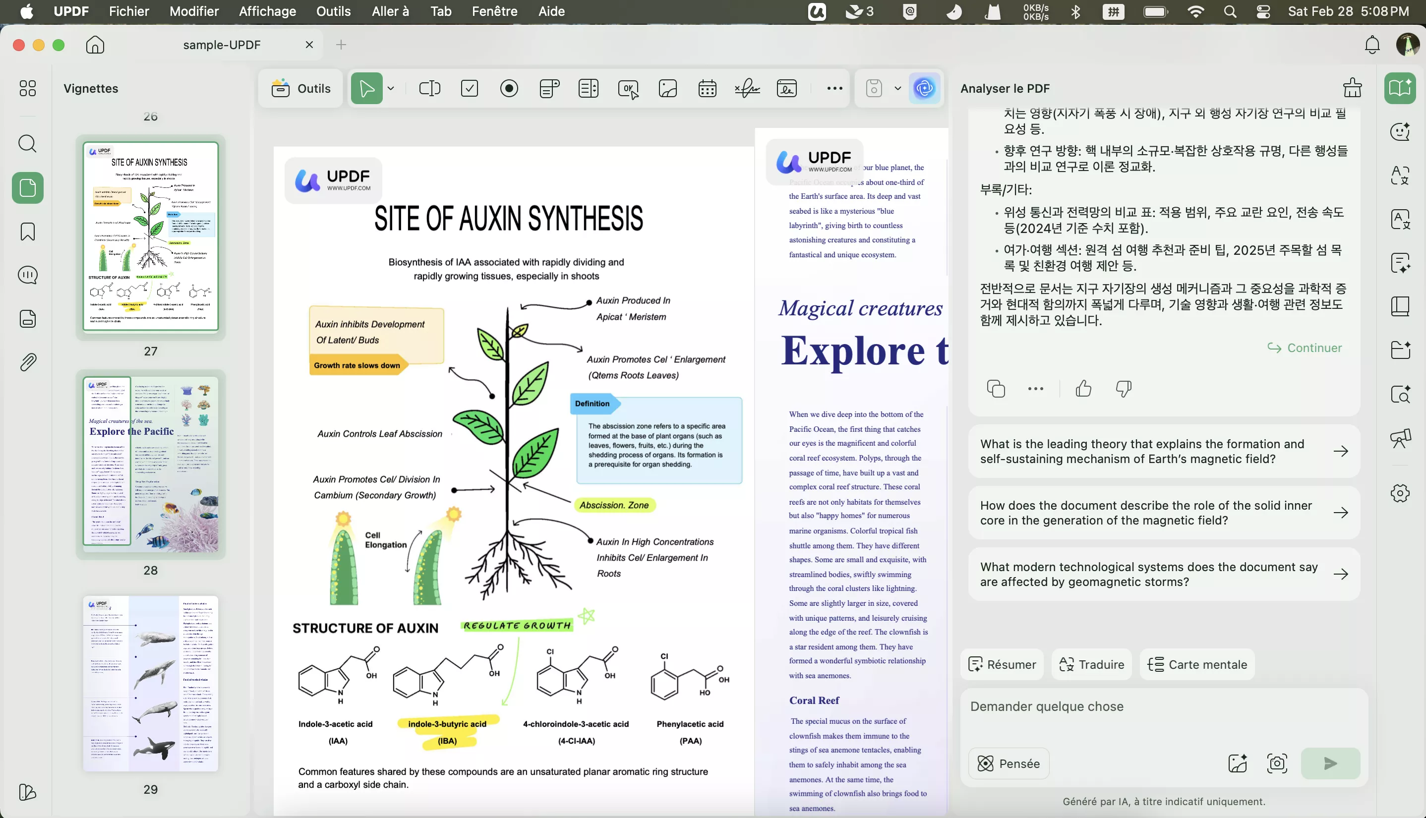Click the Résumer button
Viewport: 1426px width, 818px height.
1002,665
